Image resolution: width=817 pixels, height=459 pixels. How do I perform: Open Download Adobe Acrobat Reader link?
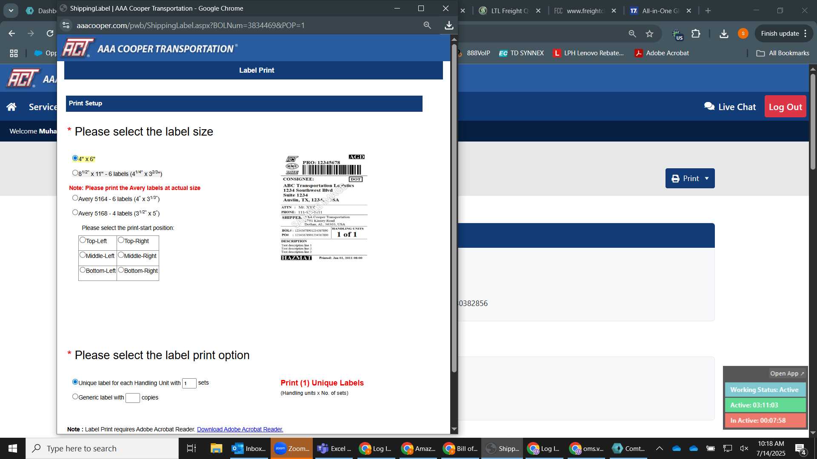click(240, 429)
